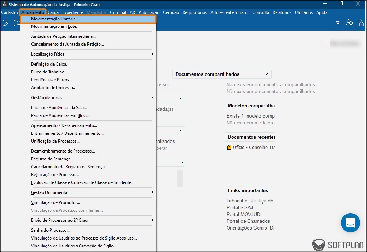The image size is (367, 252).
Task: Click the small vertical scrollbar in the left panel
Action: click(180, 178)
